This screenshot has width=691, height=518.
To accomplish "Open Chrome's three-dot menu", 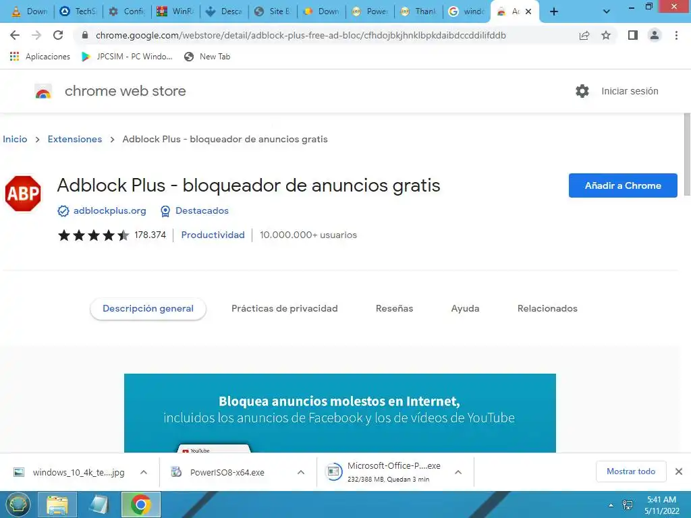I will click(x=676, y=35).
